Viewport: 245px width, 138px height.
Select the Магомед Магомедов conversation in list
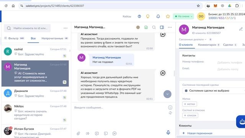tap(35, 73)
